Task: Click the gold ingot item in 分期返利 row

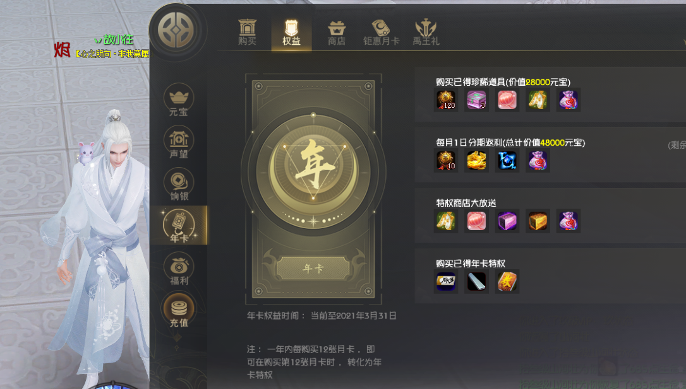Action: tap(476, 160)
